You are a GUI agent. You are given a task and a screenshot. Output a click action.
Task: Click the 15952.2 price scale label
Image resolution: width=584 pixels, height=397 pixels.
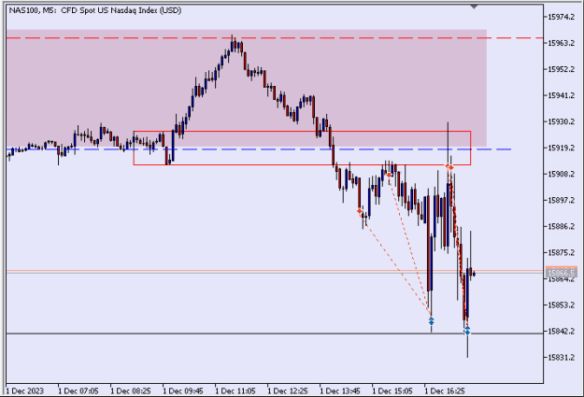click(561, 69)
